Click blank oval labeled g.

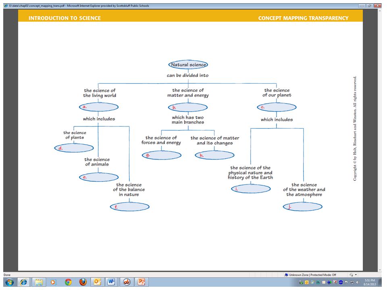(162, 155)
